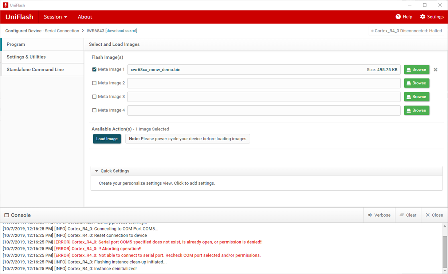Click the Meta Image 4 file path field
Image resolution: width=448 pixels, height=274 pixels.
(x=264, y=110)
